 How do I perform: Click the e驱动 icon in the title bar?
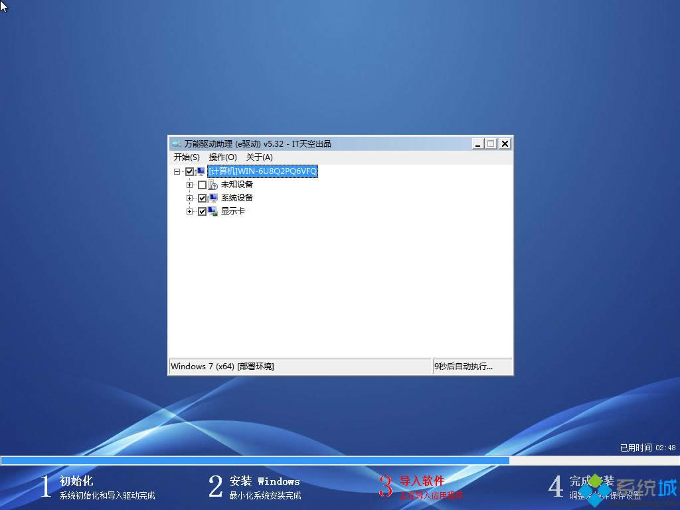click(x=176, y=143)
